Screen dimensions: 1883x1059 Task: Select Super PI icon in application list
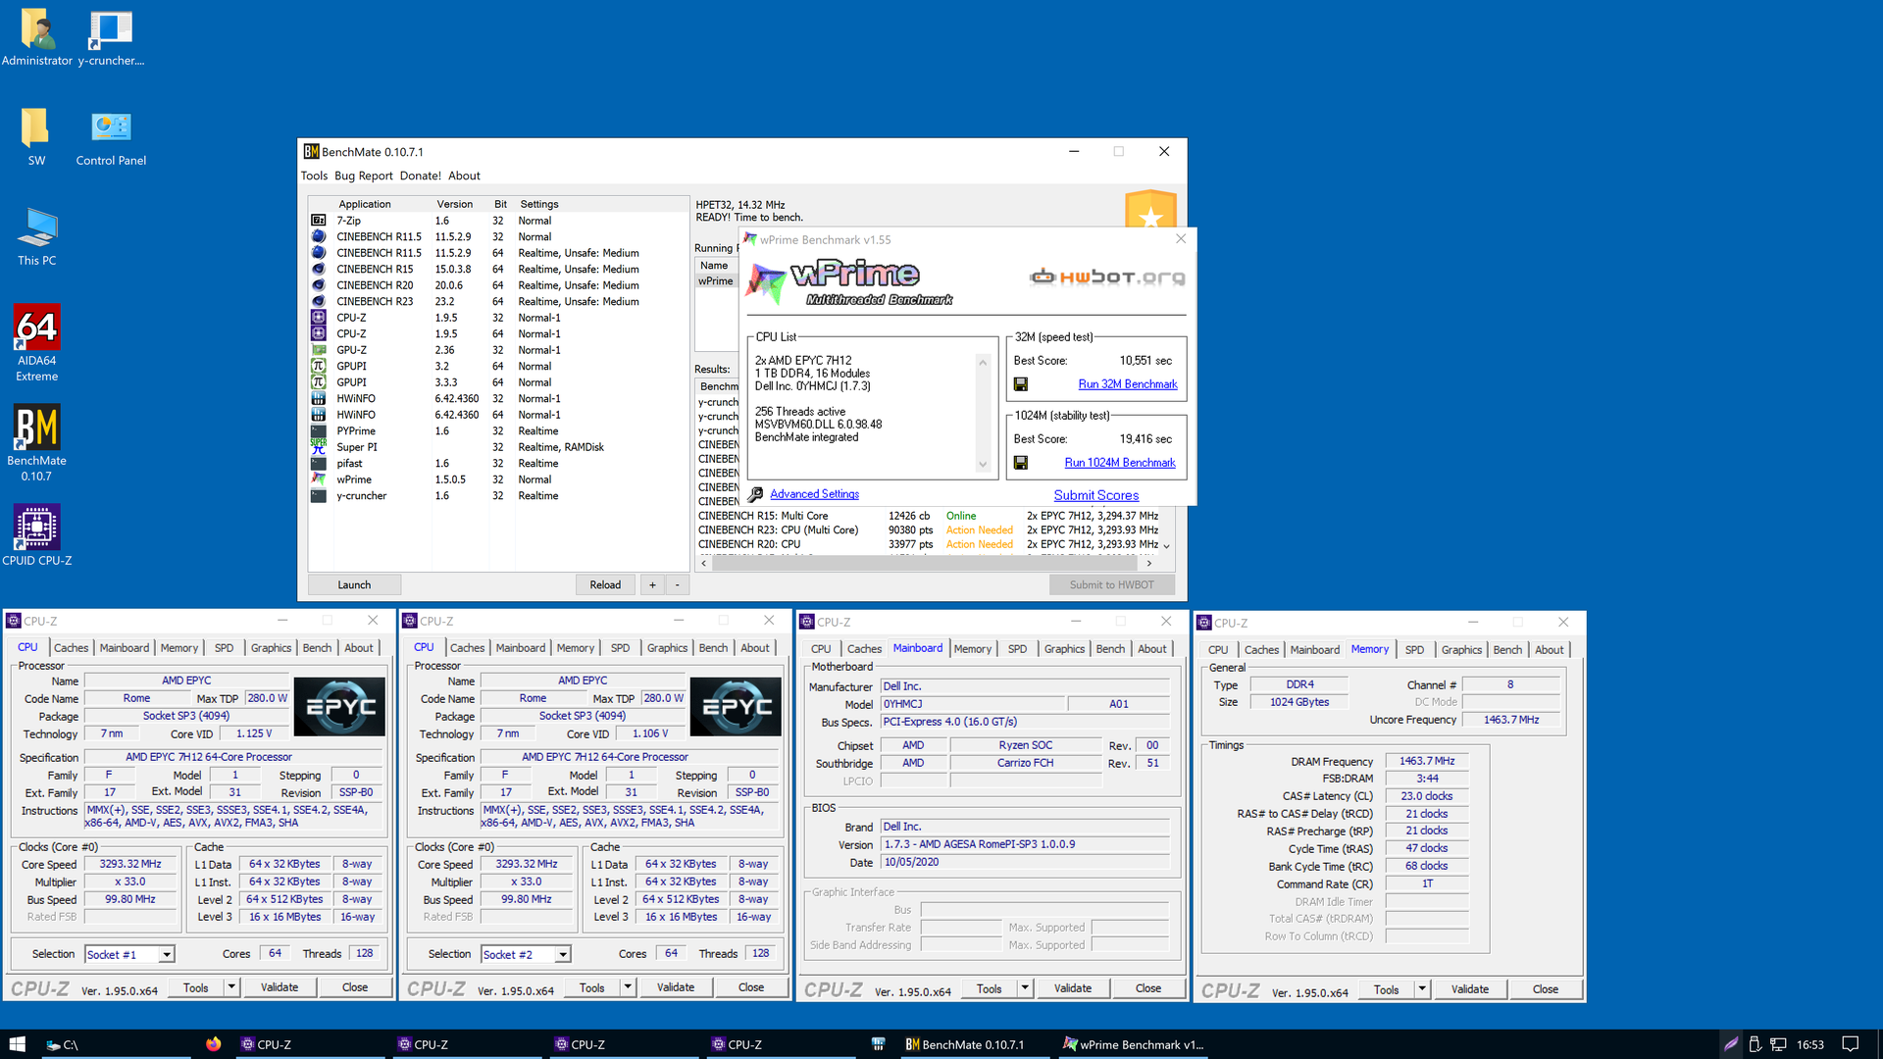click(x=319, y=447)
